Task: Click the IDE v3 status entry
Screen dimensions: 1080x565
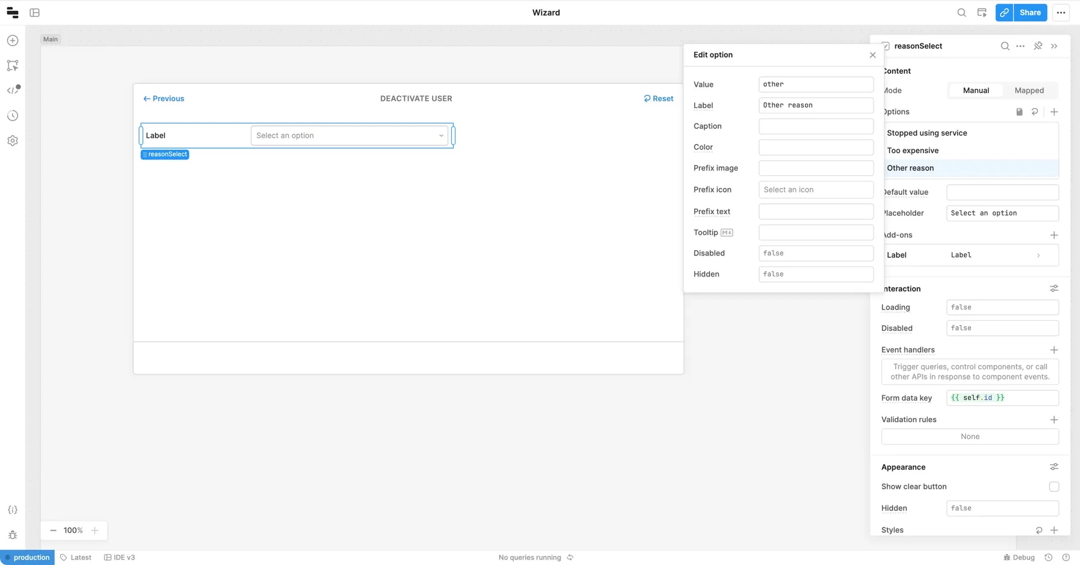Action: [x=119, y=558]
